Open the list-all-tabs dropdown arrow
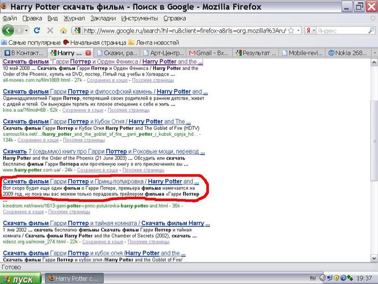Viewport: 378px width, 284px height. click(x=374, y=53)
